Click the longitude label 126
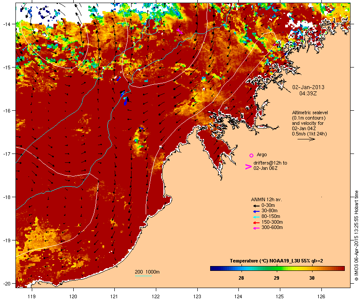Viewport: 362px width, 300px height. 321,296
